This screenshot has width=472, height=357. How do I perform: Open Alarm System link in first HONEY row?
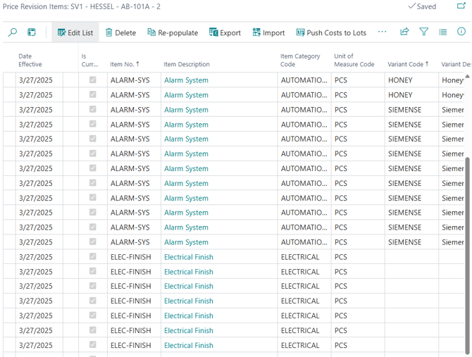coord(186,80)
